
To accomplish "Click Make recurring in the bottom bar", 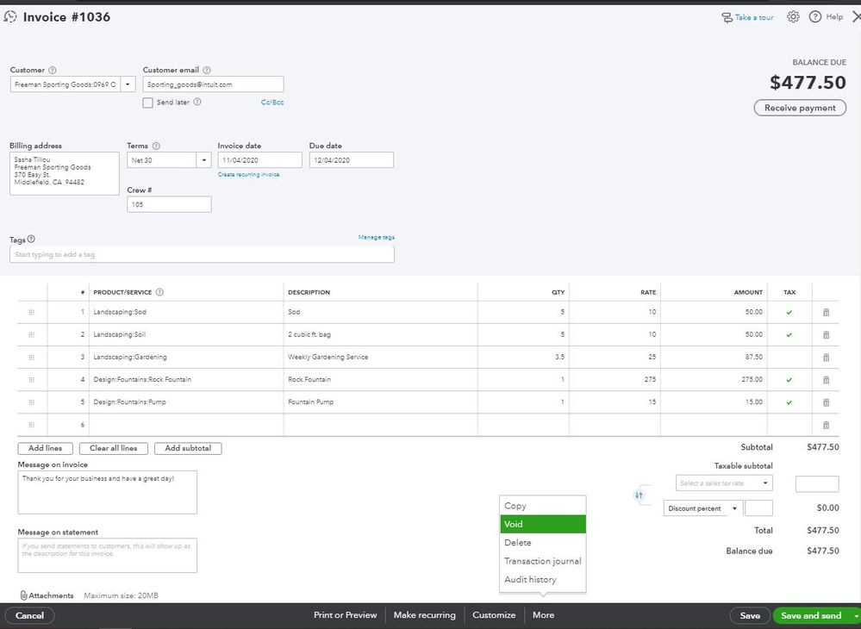I will point(424,615).
